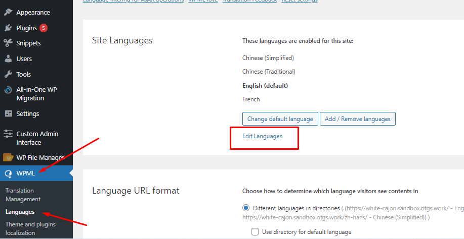Image resolution: width=464 pixels, height=239 pixels.
Task: Click the WP File Manager folder icon
Action: pyautogui.click(x=8, y=158)
